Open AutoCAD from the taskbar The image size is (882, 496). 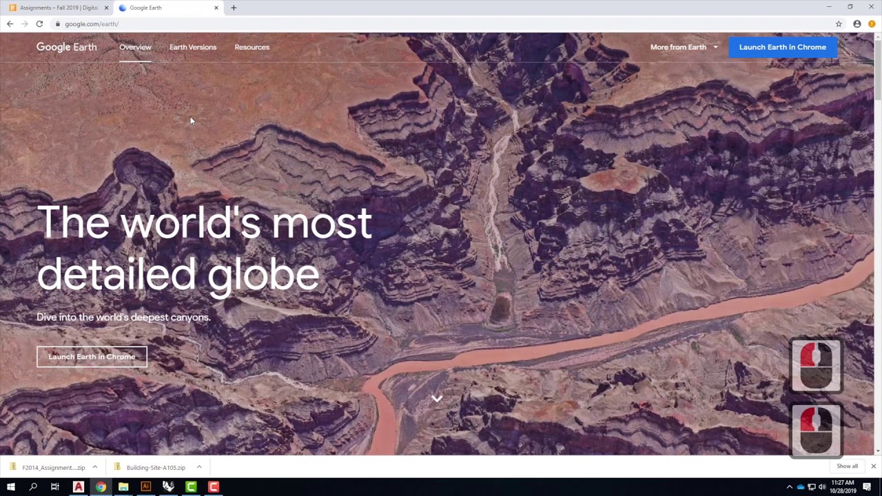[x=78, y=486]
